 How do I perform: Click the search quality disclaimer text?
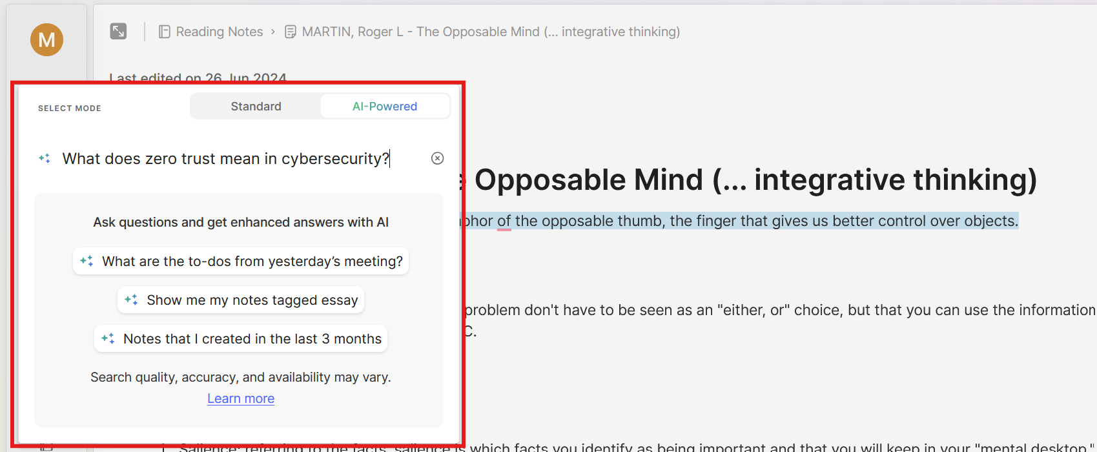coord(241,377)
